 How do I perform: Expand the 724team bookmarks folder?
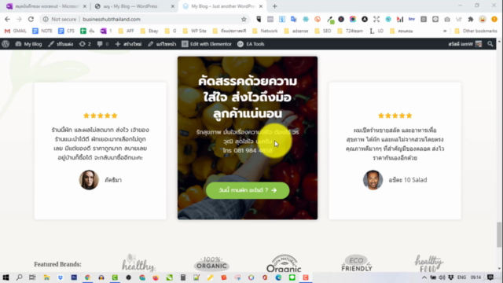click(351, 31)
